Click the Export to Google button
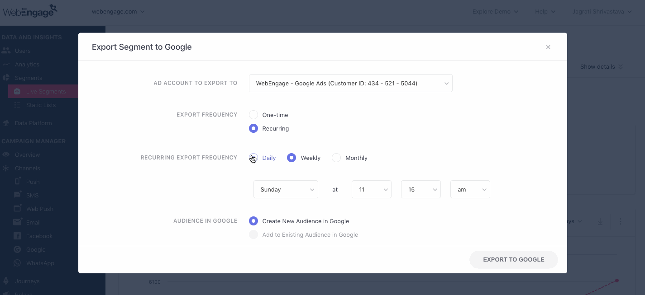Image resolution: width=645 pixels, height=295 pixels. click(514, 260)
